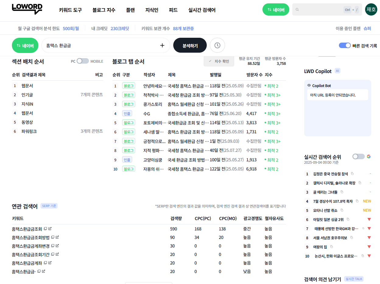Open 콩가스토리 blog post title
The height and width of the screenshot is (284, 380).
188,104
